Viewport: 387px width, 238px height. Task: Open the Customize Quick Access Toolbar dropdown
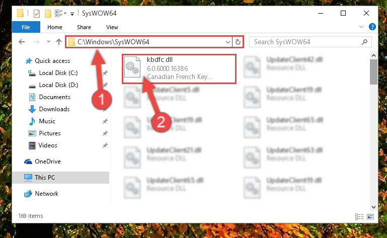point(72,14)
